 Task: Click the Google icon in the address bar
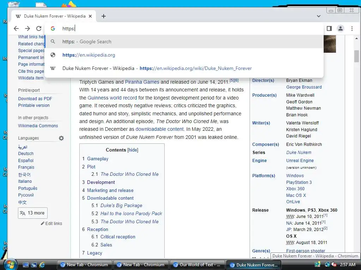click(x=53, y=28)
